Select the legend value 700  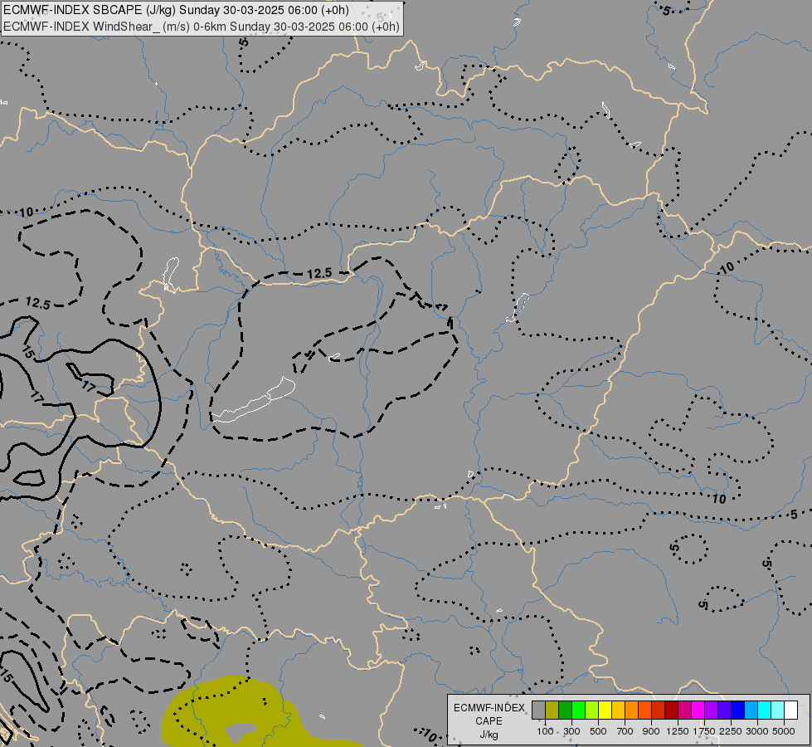point(625,731)
